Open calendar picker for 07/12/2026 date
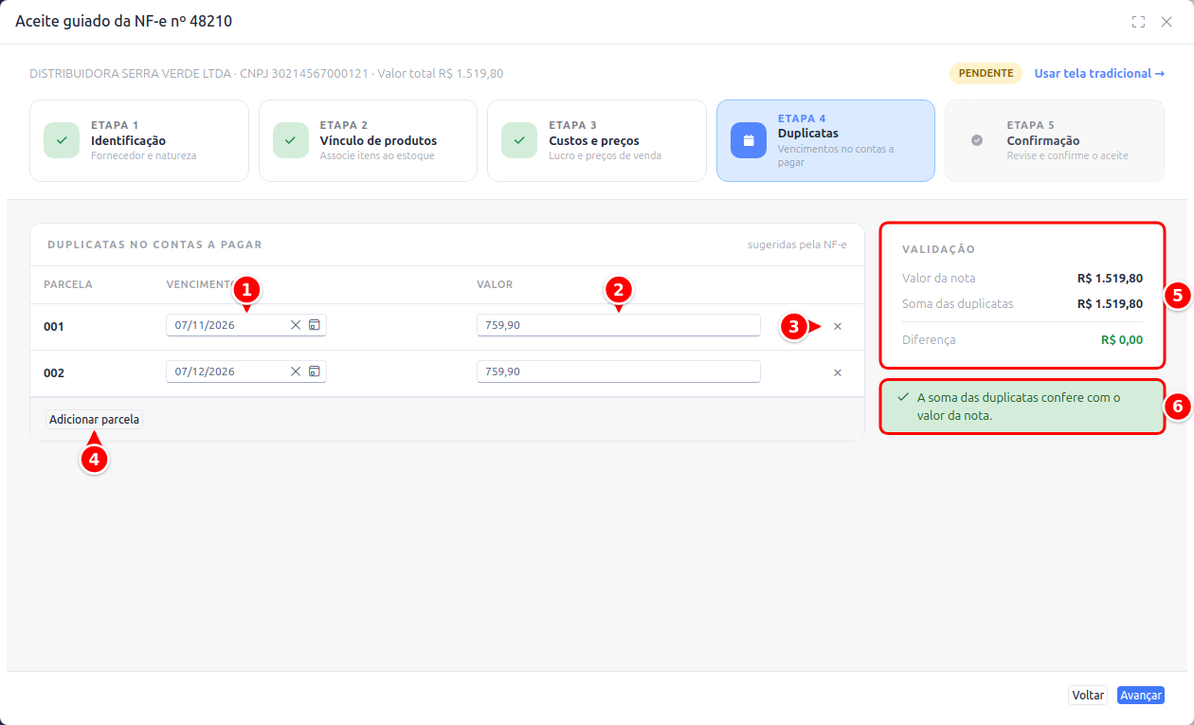 coord(315,372)
